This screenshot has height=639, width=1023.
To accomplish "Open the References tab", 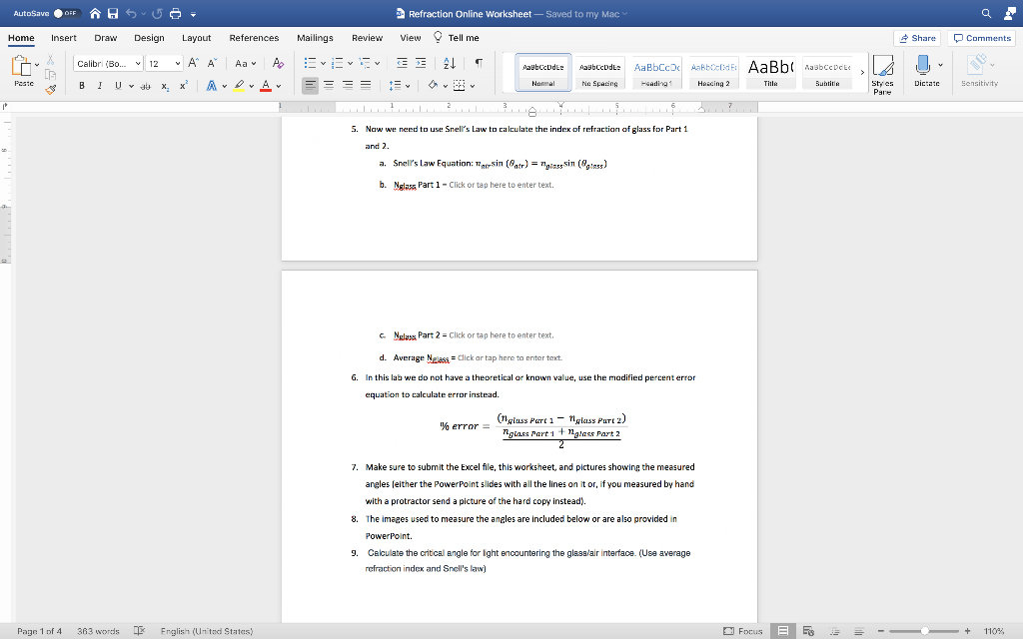I will 254,38.
